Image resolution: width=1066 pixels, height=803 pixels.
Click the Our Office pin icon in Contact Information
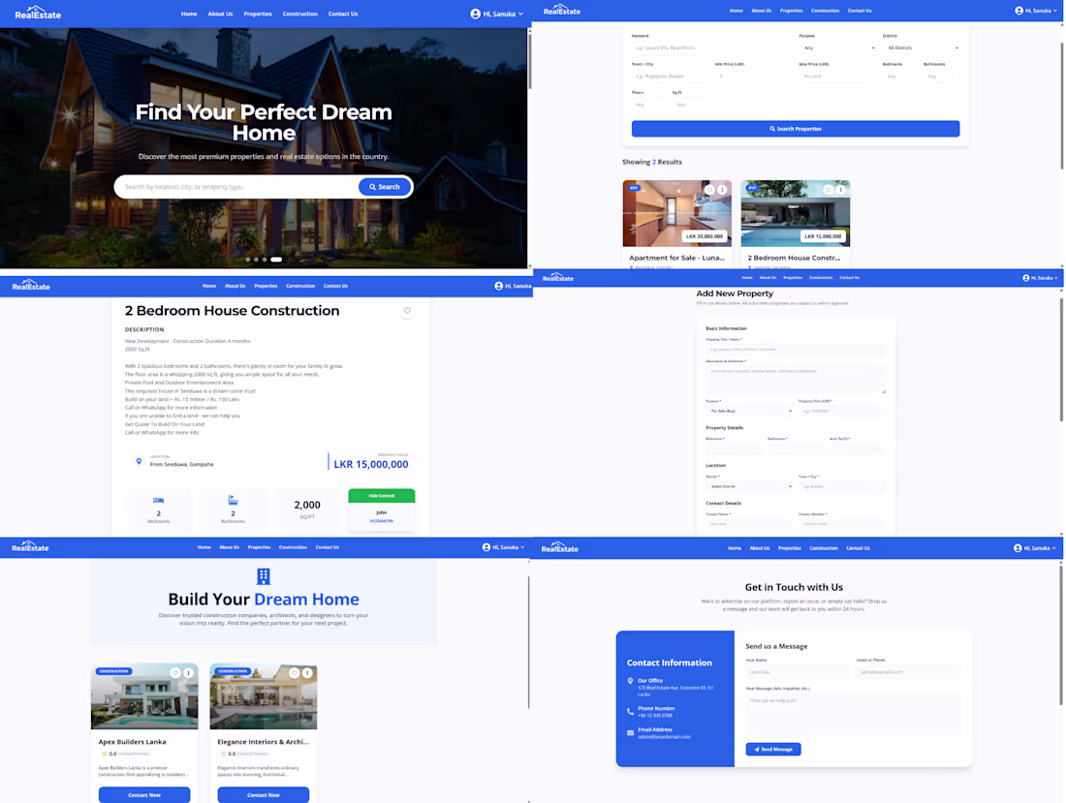tap(630, 681)
